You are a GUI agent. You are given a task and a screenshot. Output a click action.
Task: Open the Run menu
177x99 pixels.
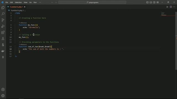click(x=35, y=2)
